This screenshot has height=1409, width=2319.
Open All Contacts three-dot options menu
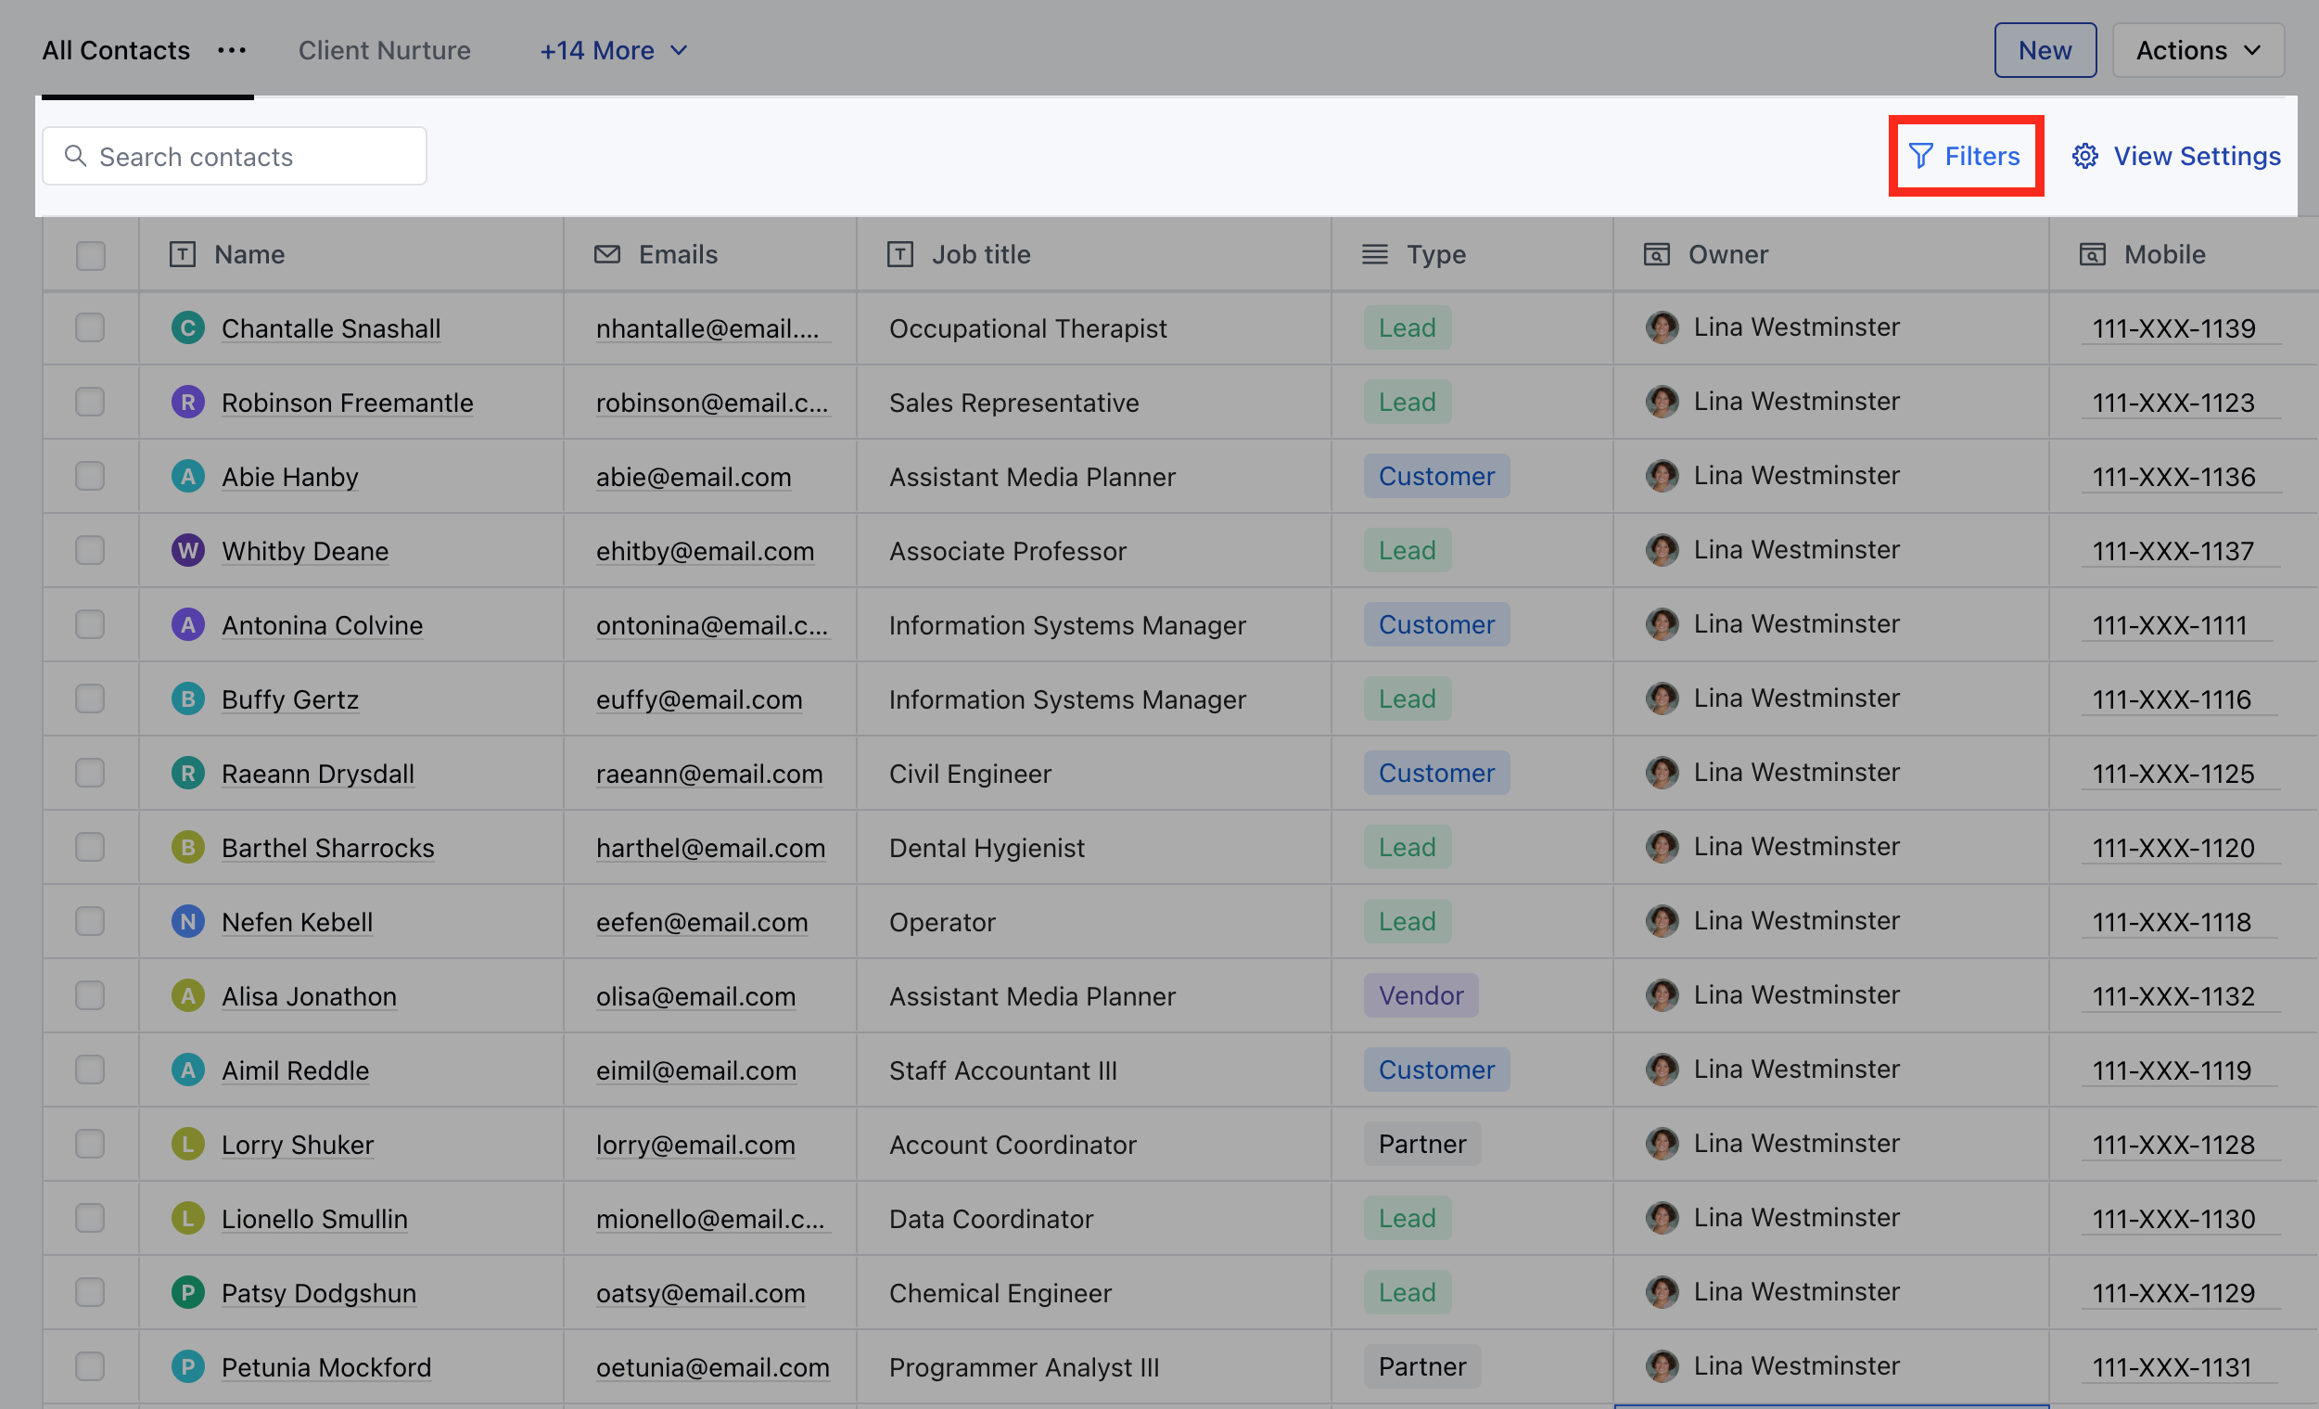pyautogui.click(x=232, y=50)
